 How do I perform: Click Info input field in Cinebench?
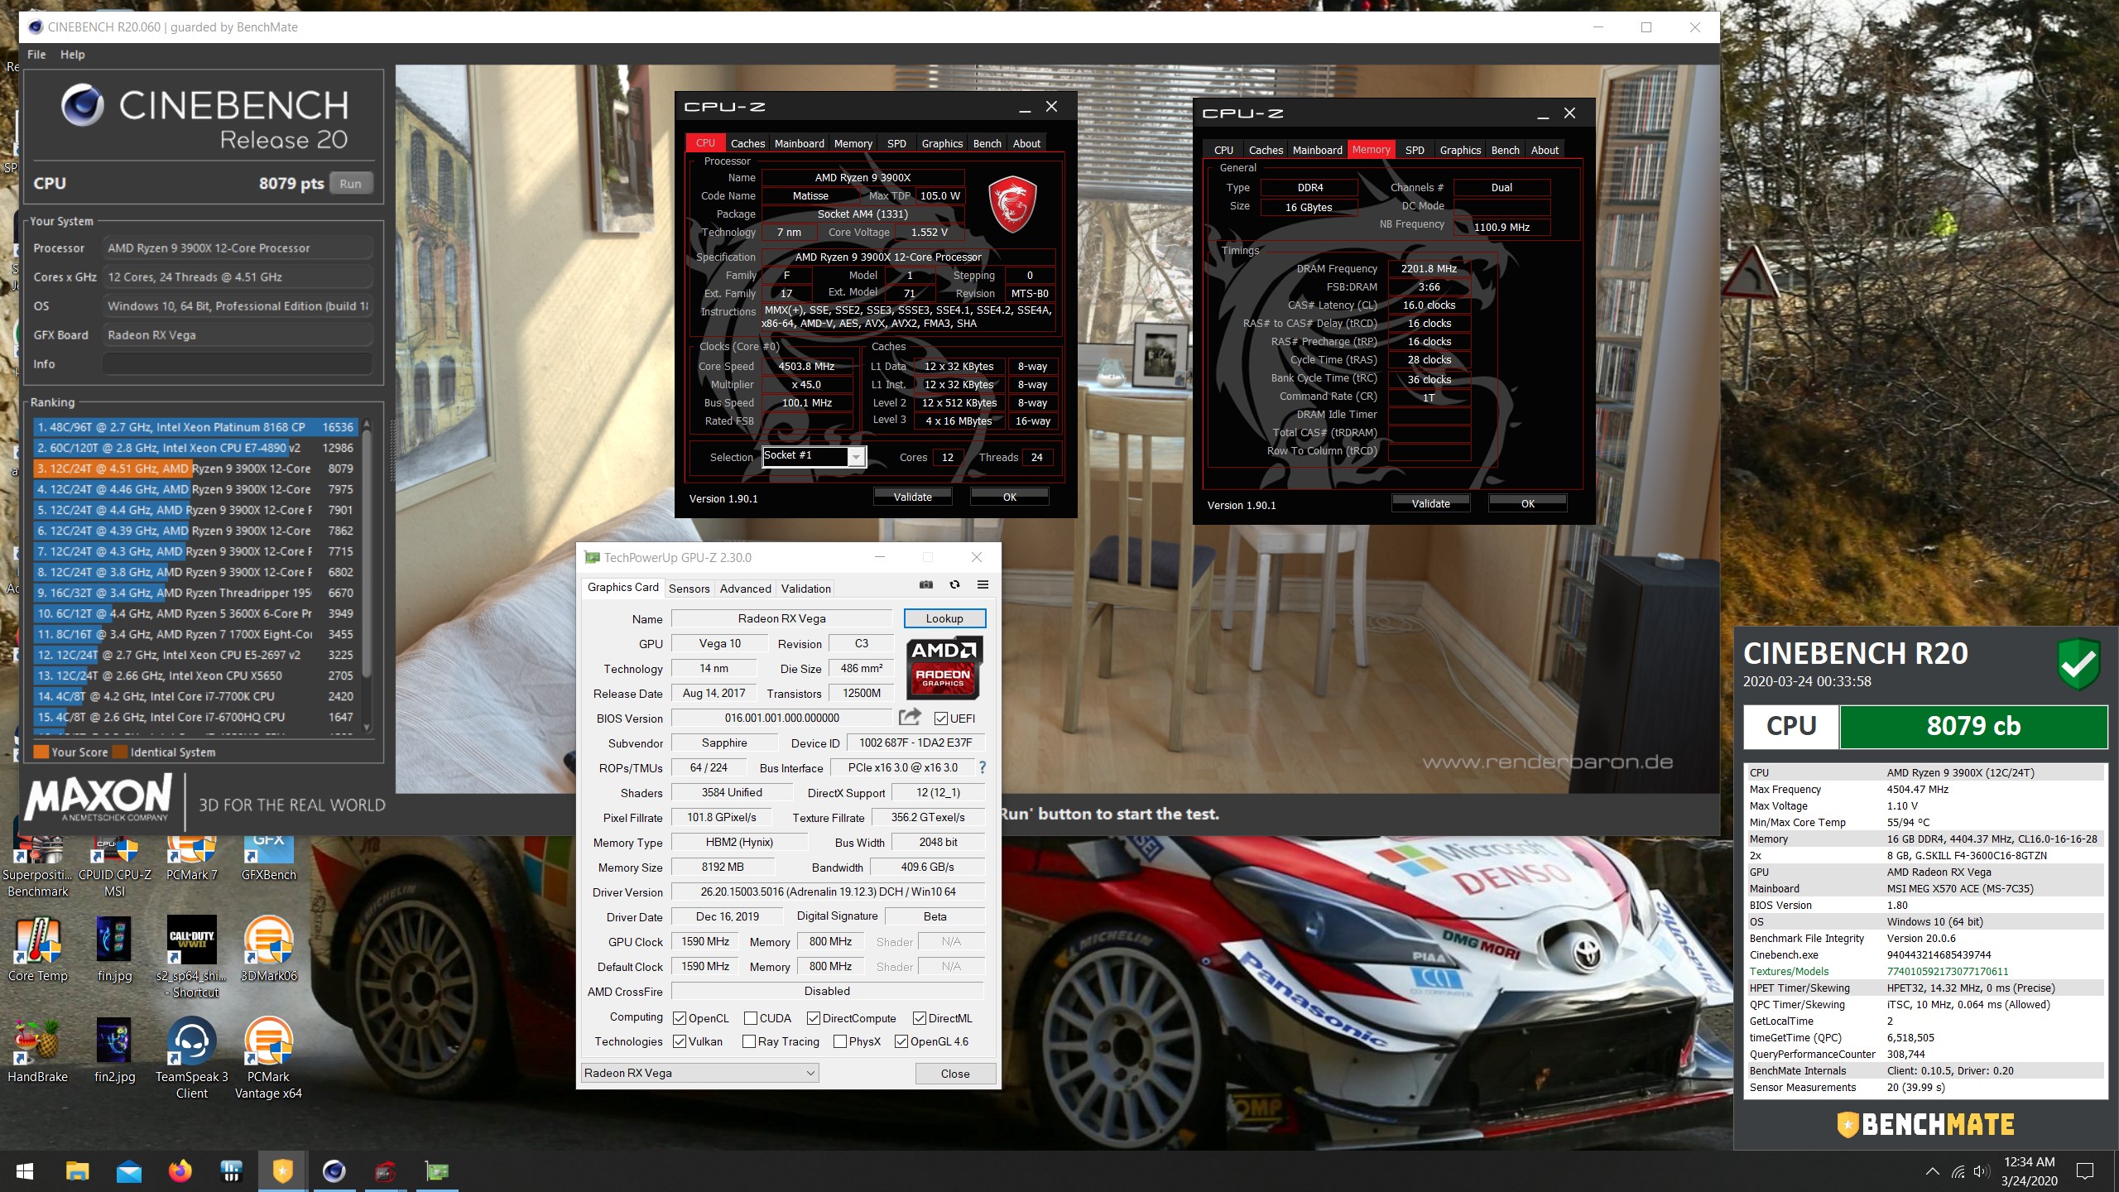(x=238, y=363)
